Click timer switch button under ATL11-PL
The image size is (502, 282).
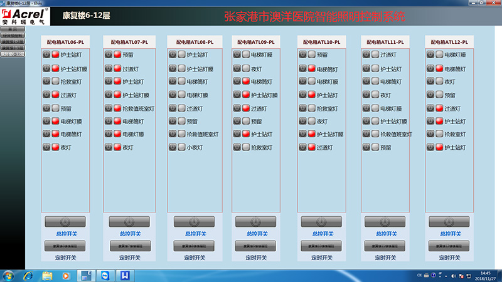[x=382, y=245]
